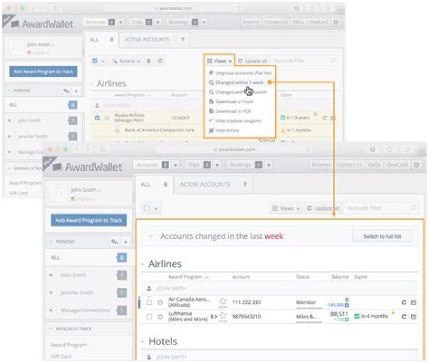The image size is (429, 363).
Task: Select 'Ungroup accounts (flat list)' menu item
Action: pos(240,73)
